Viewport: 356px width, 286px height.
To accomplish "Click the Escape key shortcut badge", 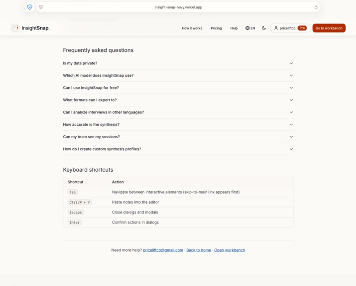I will point(75,212).
